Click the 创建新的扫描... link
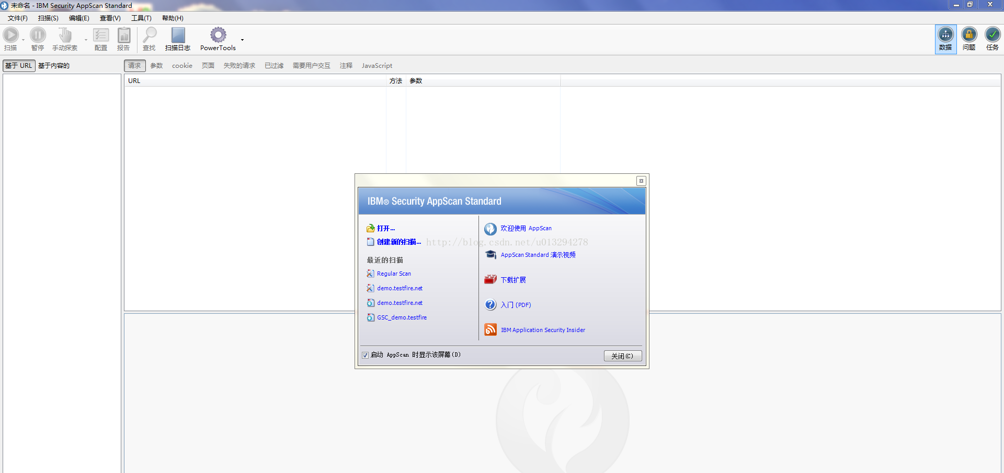This screenshot has height=473, width=1004. point(399,242)
